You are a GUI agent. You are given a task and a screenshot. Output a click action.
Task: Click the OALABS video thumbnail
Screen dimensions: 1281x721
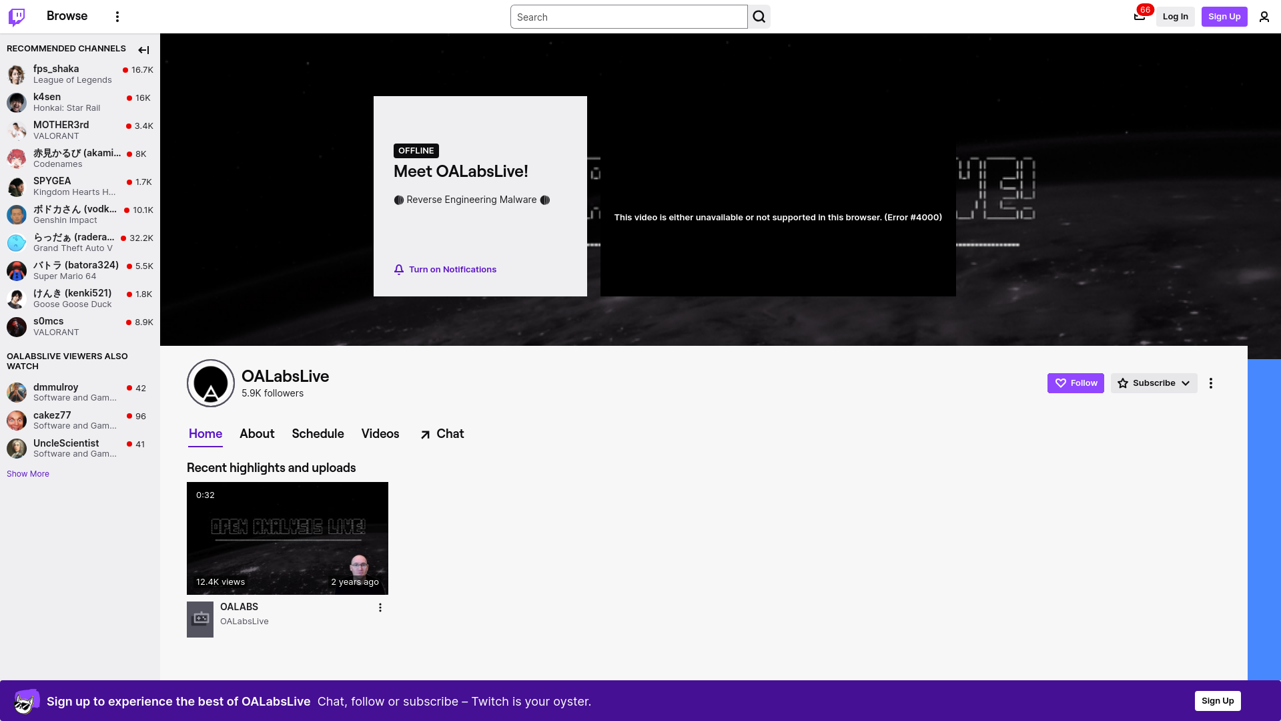(288, 537)
